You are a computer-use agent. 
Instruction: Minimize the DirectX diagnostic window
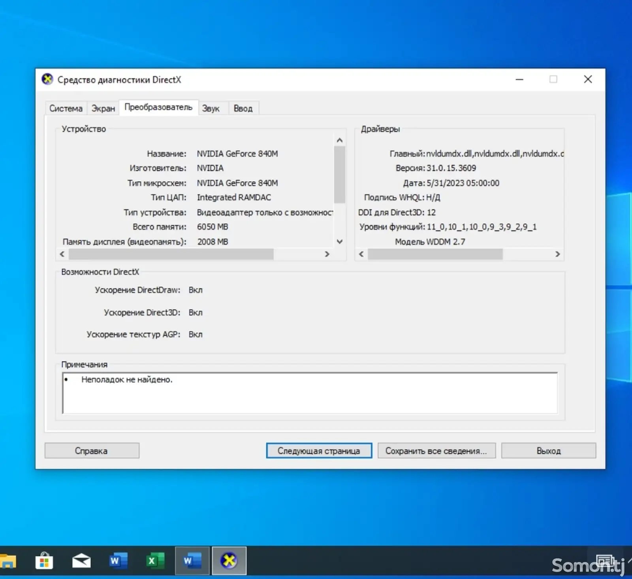click(519, 79)
